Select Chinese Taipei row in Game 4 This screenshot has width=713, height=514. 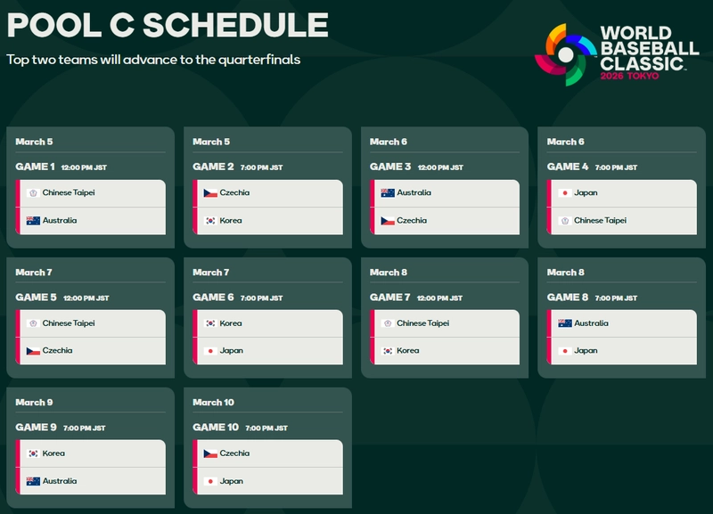coord(621,221)
